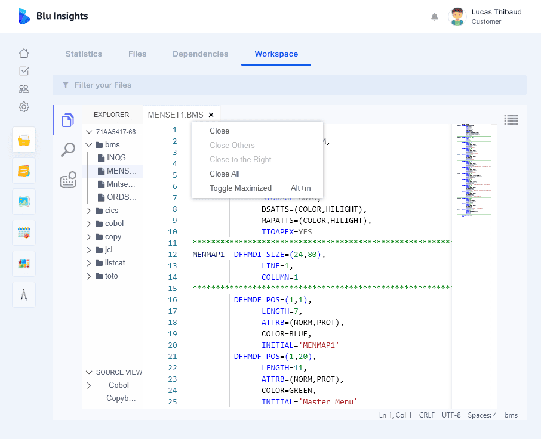Open the keyboard shortcuts icon
Image resolution: width=541 pixels, height=439 pixels.
click(x=68, y=180)
